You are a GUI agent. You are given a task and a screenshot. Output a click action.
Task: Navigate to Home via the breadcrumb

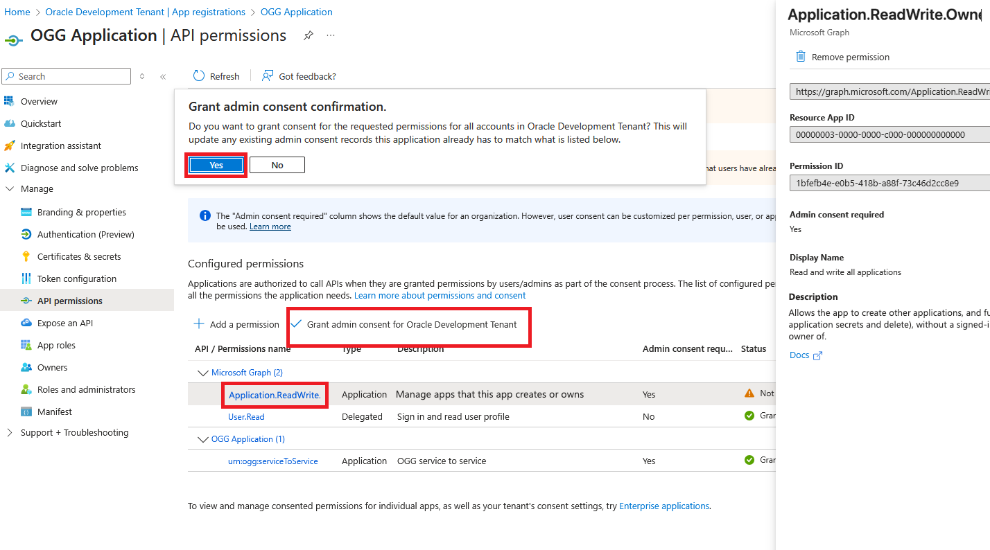17,12
